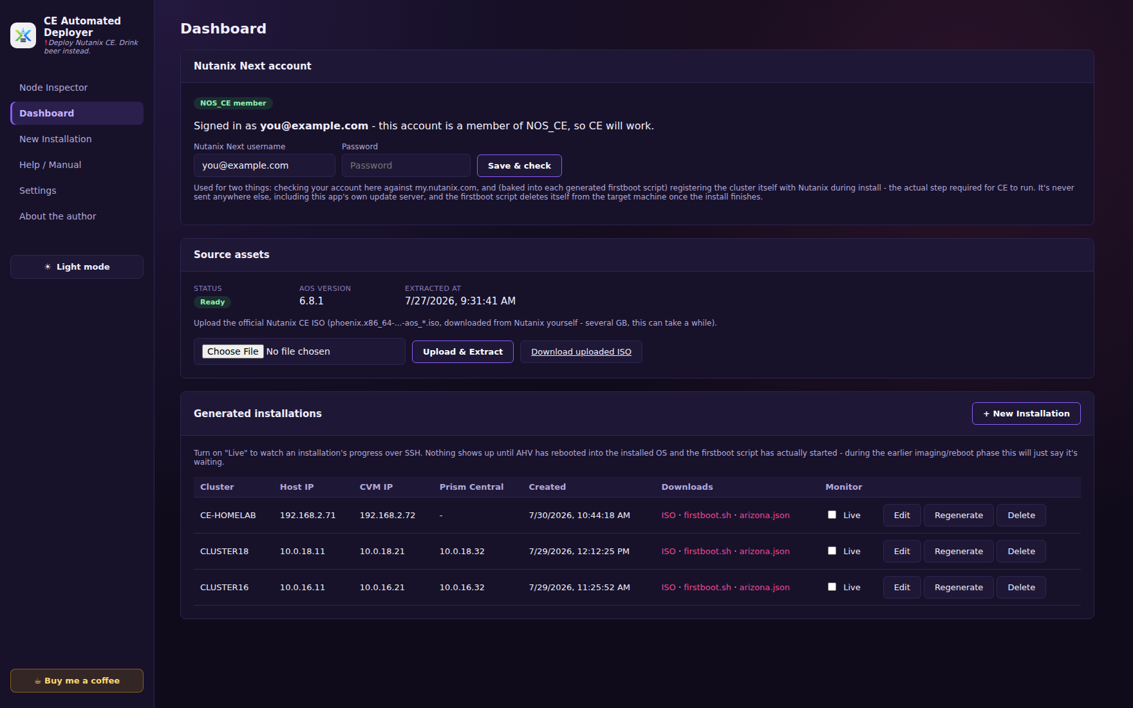Delete the CE-HOMELAB installation
The width and height of the screenshot is (1133, 708).
tap(1021, 515)
